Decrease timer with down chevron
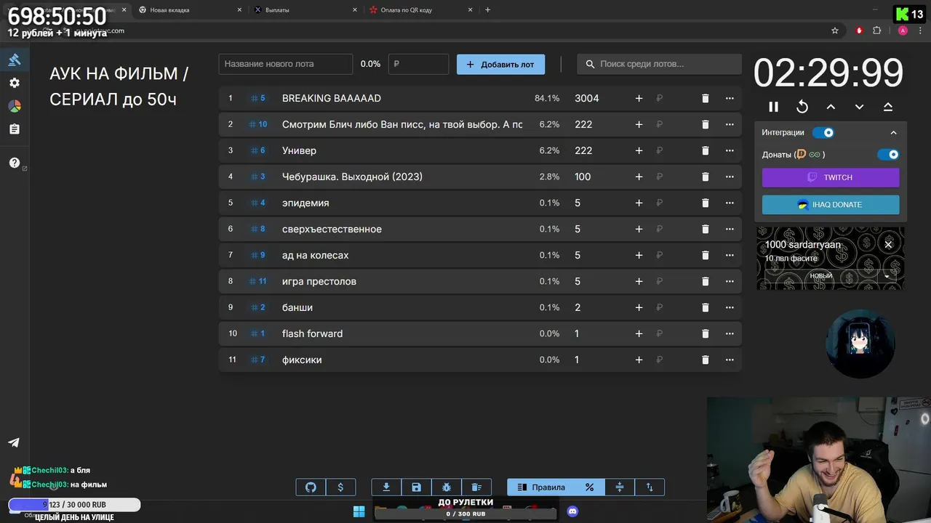Screen dimensions: 931x523 (859, 107)
